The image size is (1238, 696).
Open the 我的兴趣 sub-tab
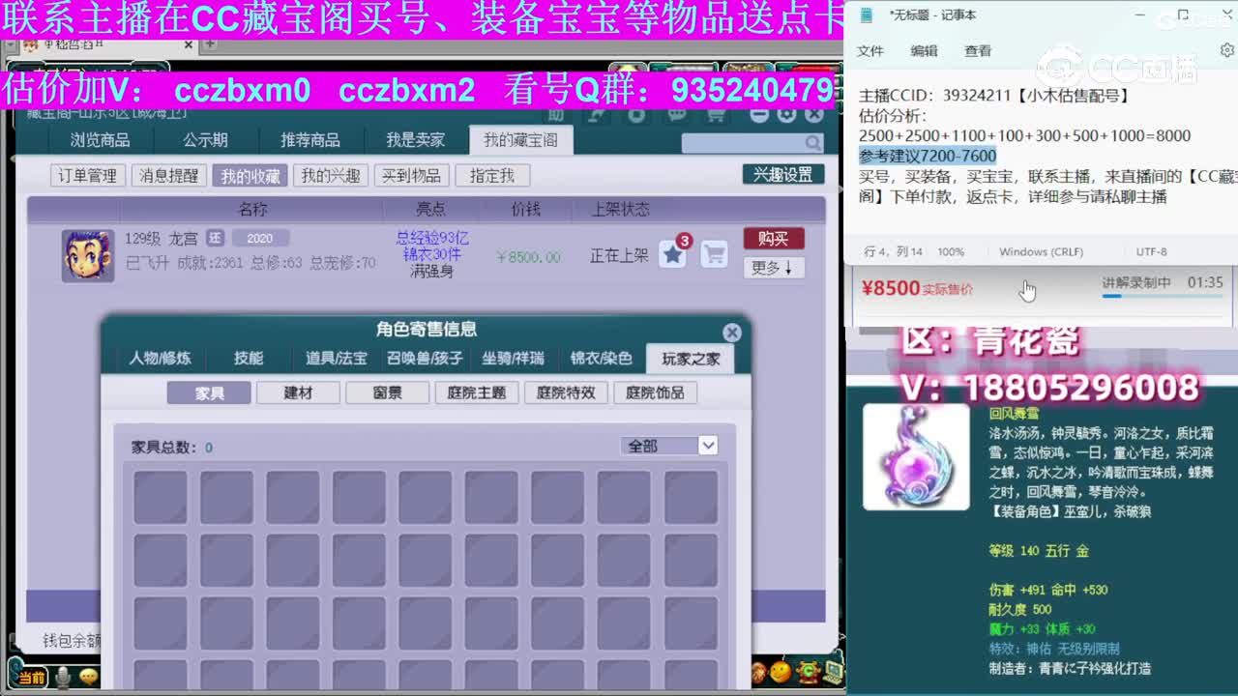[x=330, y=175]
